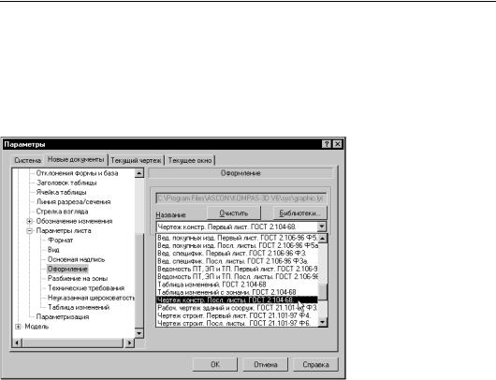Click the Отмена button

point(266,364)
